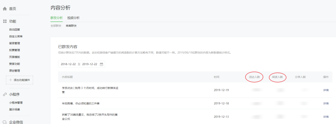Switch to the 视频分析 tab

(x=73, y=18)
